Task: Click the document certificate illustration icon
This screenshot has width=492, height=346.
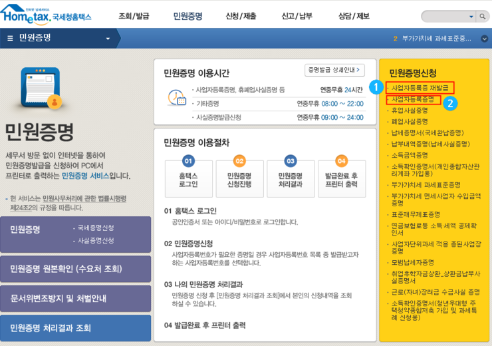Action: pos(41,88)
